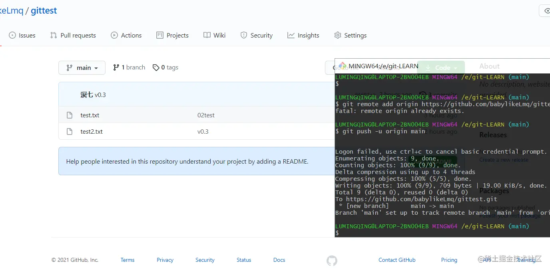The height and width of the screenshot is (271, 550).
Task: Open the Insights tab
Action: (303, 35)
